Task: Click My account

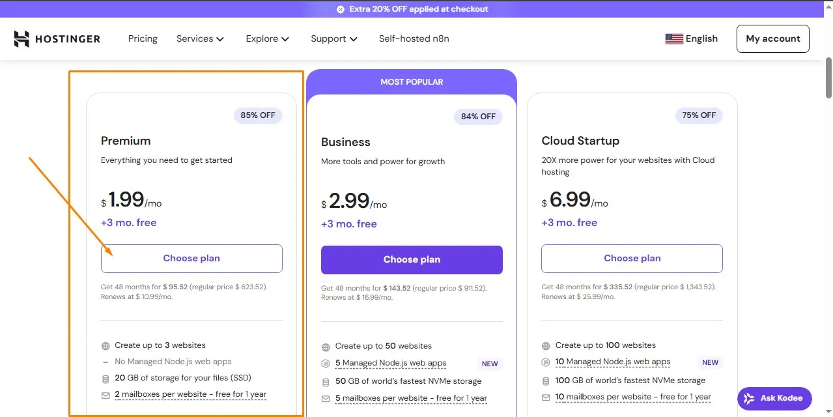Action: pyautogui.click(x=772, y=38)
